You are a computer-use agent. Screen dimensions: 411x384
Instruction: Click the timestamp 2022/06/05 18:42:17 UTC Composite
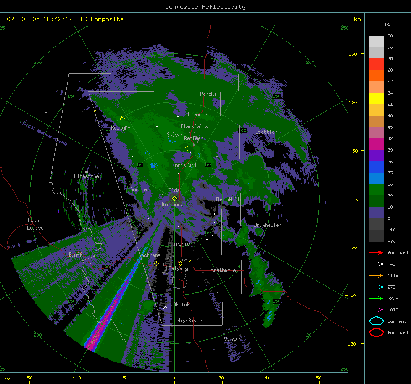coord(63,19)
